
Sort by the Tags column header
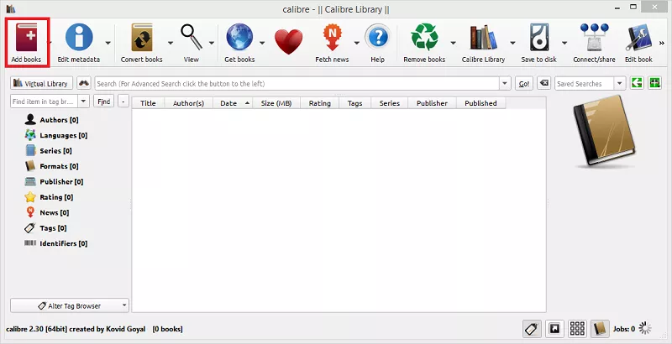pos(354,103)
